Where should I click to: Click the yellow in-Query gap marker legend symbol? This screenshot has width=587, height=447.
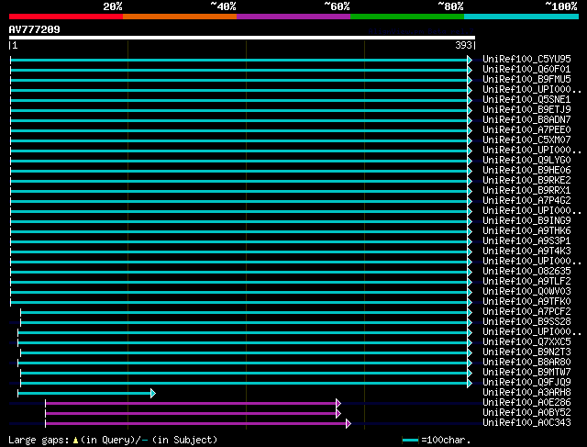(x=75, y=441)
